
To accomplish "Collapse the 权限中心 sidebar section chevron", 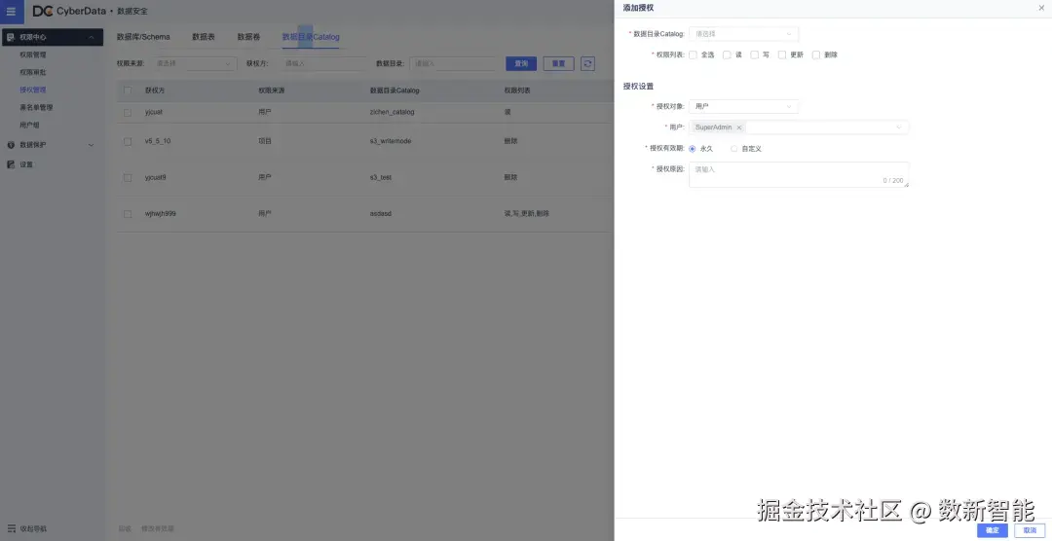I will coord(92,38).
